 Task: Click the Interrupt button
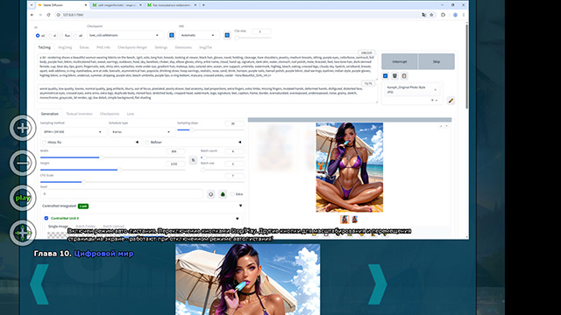coord(400,62)
